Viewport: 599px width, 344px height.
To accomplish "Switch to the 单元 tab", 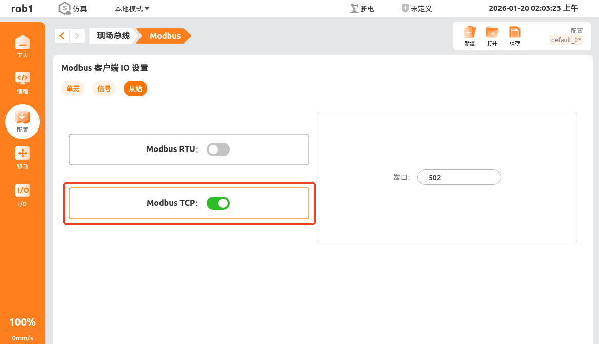I will 73,89.
